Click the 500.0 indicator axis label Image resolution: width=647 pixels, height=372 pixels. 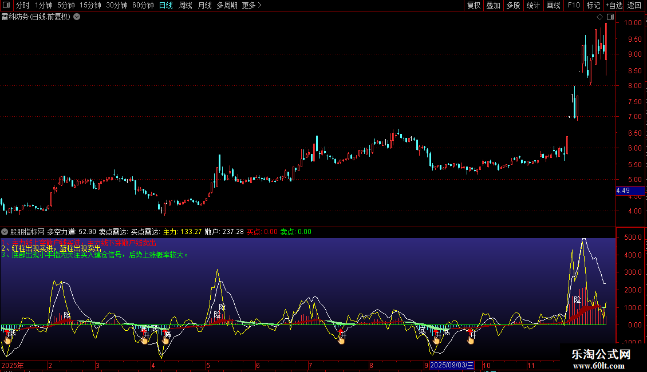coord(633,238)
